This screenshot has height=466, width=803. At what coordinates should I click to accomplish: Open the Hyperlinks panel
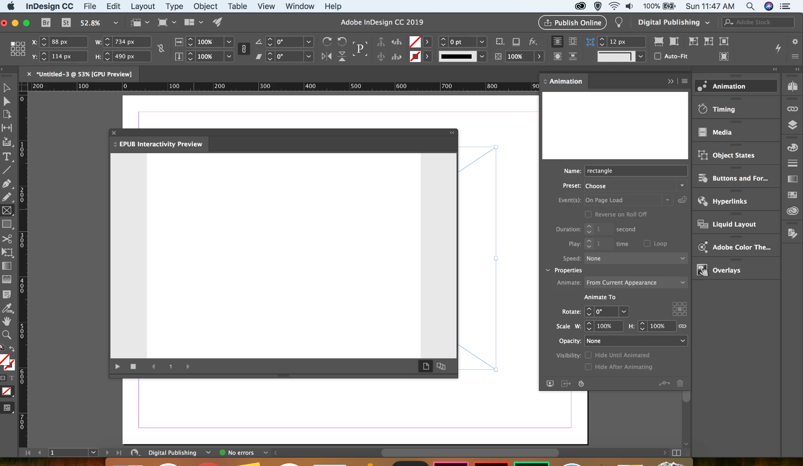[x=736, y=201]
